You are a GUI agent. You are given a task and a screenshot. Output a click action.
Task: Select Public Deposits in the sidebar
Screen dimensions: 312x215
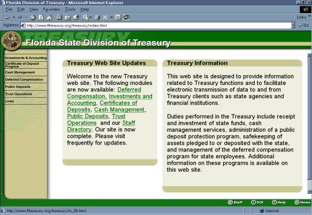(18, 87)
